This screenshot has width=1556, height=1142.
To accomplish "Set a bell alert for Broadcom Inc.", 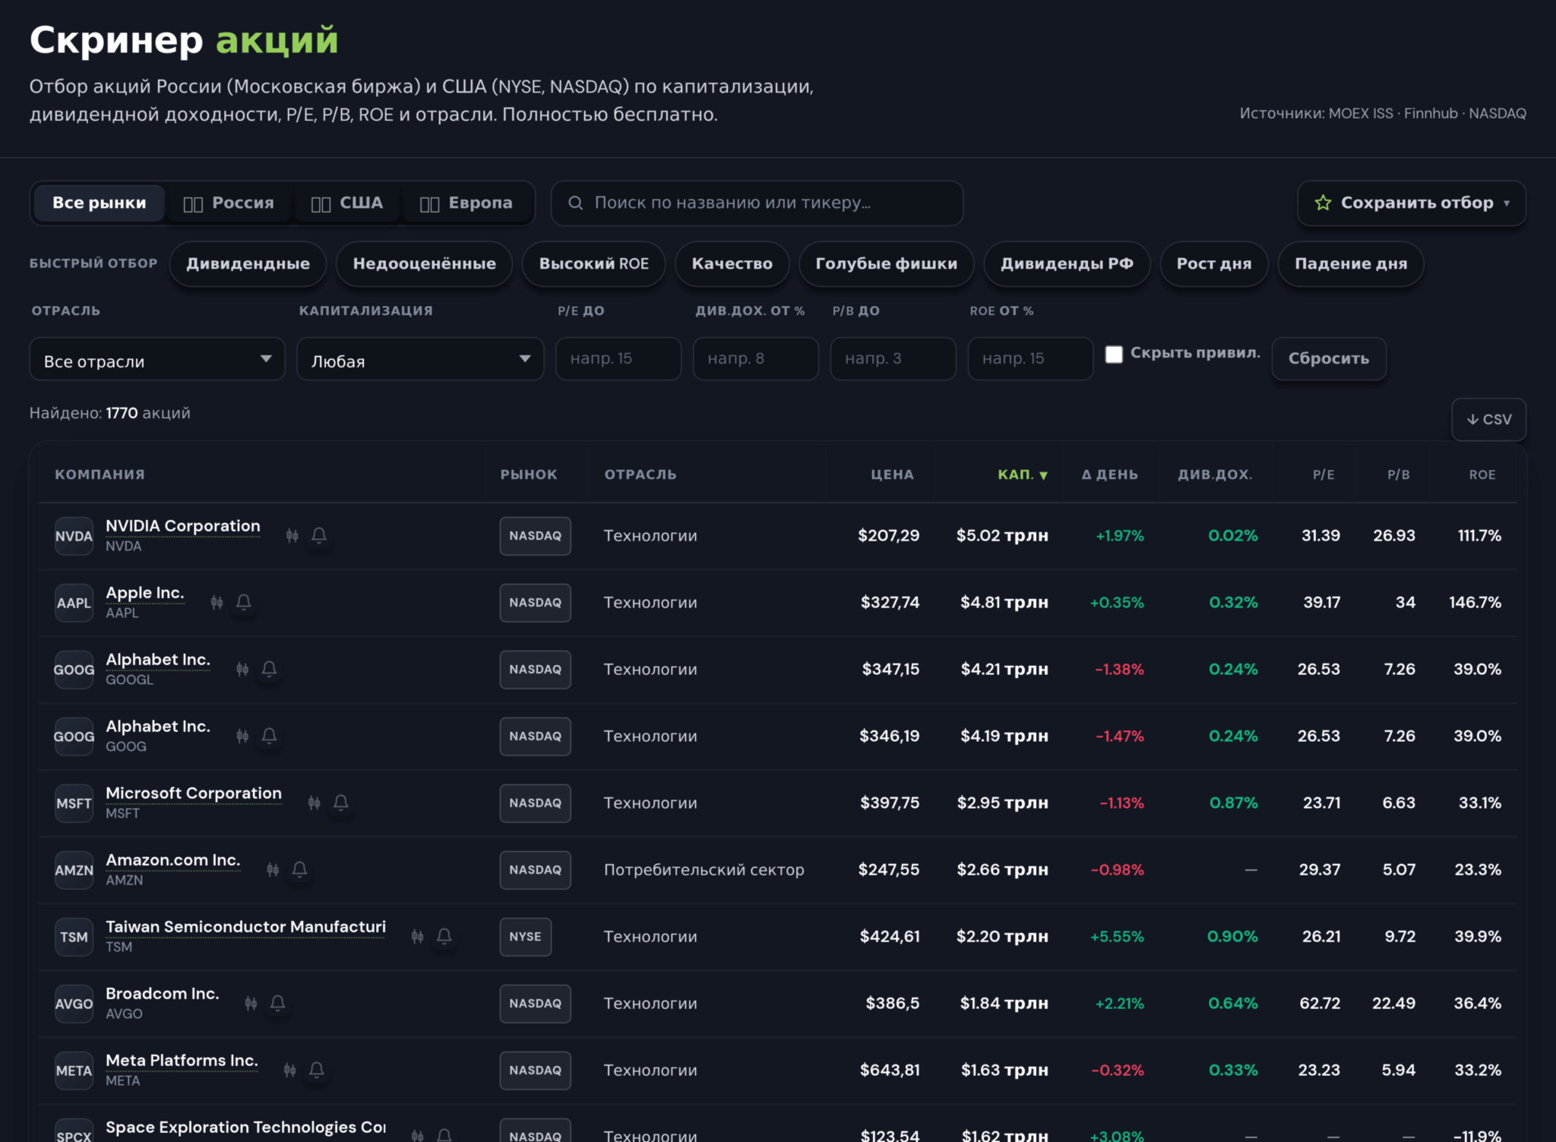I will tap(278, 1003).
